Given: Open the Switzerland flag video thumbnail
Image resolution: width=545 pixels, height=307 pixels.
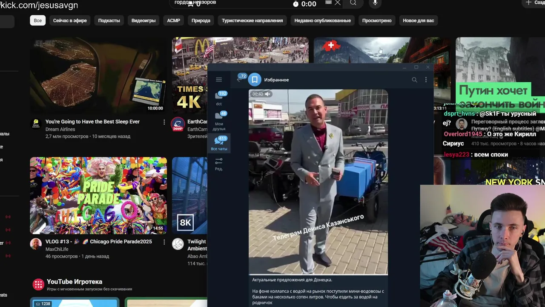Looking at the screenshot, I should click(382, 50).
